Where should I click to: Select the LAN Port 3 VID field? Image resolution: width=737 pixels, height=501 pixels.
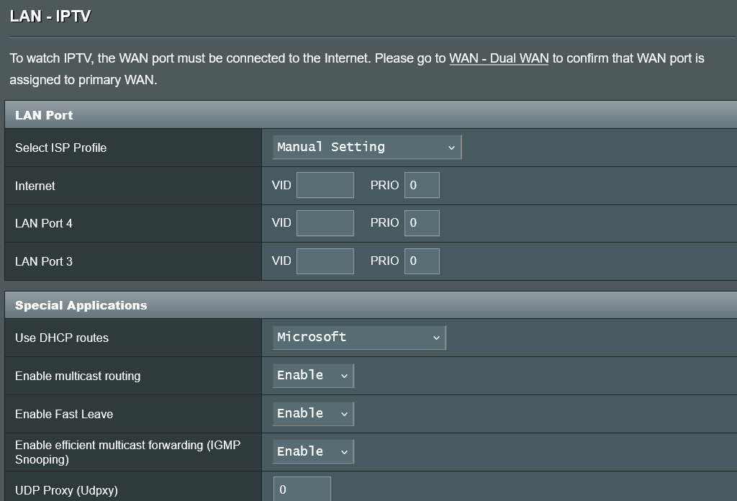click(325, 261)
